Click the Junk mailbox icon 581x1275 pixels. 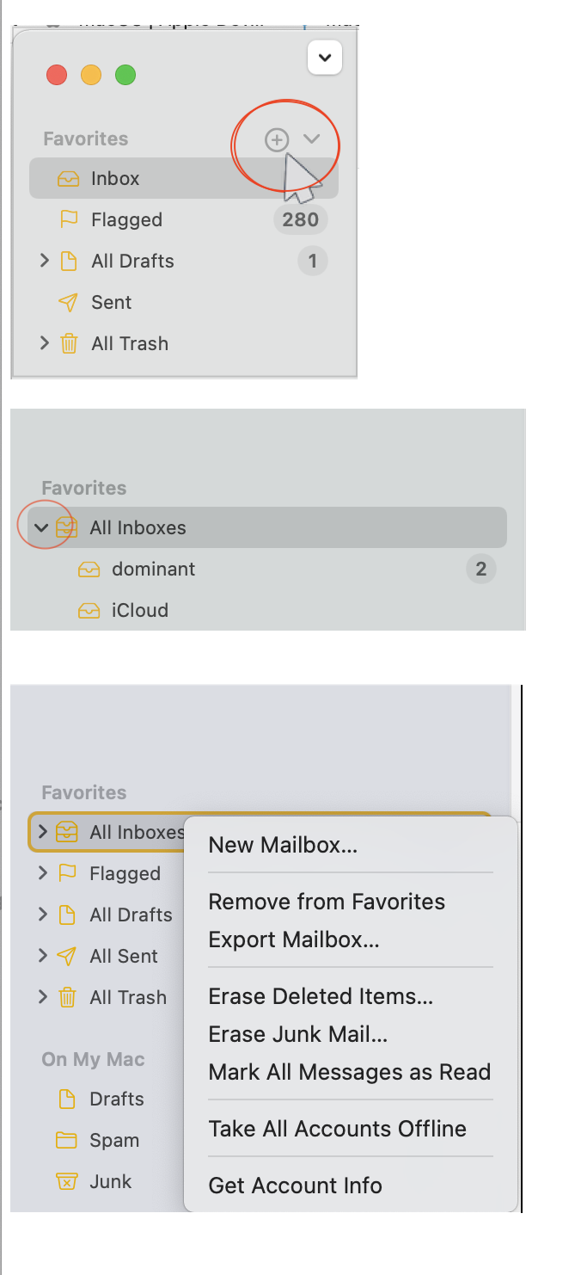(x=66, y=1182)
